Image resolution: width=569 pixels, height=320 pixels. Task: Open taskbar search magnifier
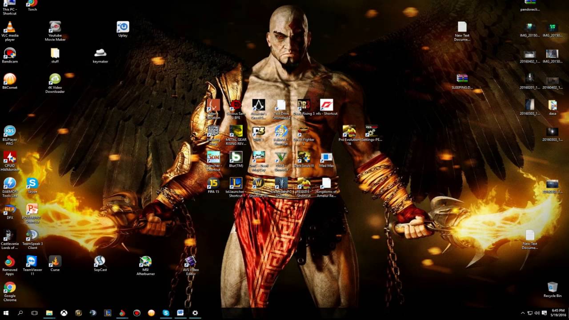[x=20, y=313]
